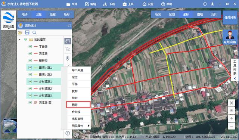Viewport: 239px width, 140px height.
Task: Open the 设置 menu
Action: point(148,4)
